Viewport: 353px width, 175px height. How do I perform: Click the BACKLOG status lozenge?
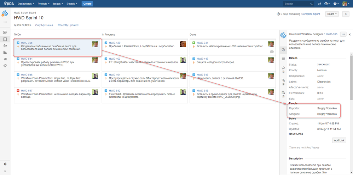pos(324,65)
